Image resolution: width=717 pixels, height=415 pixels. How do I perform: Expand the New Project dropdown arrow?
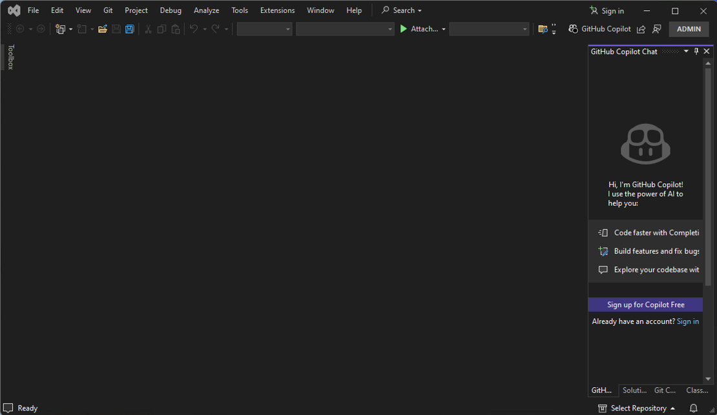(x=71, y=29)
